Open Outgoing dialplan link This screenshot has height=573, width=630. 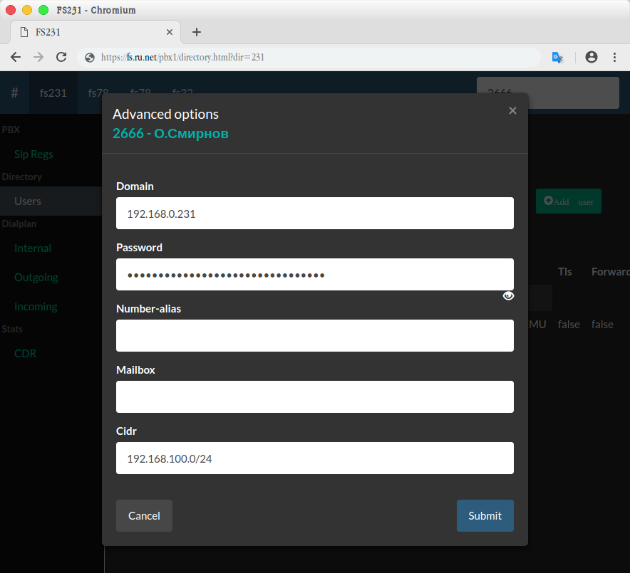pyautogui.click(x=36, y=278)
